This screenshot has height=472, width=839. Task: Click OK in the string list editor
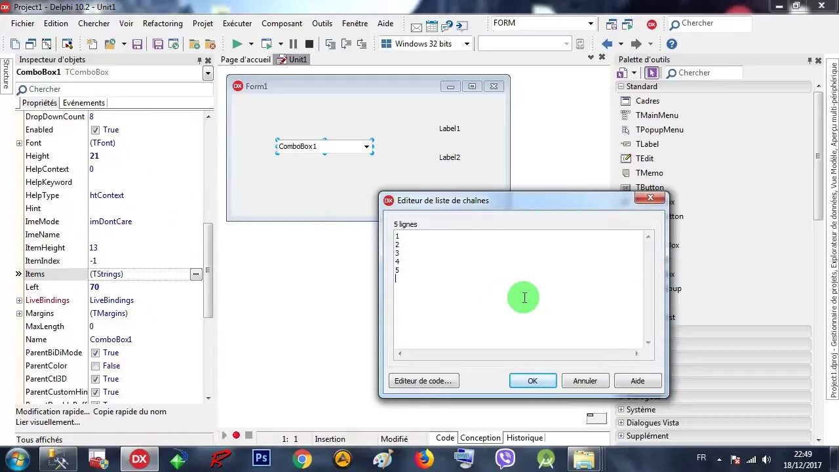tap(533, 381)
